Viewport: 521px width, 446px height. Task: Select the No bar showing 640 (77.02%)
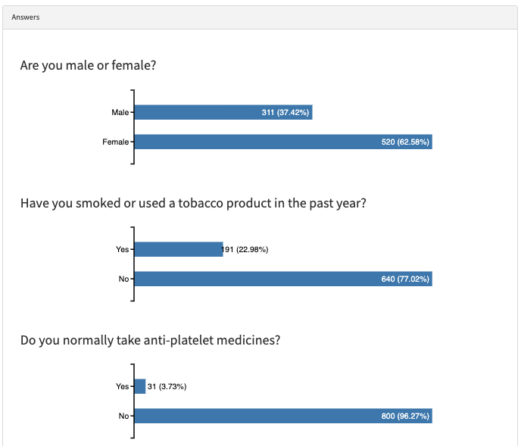pos(283,279)
